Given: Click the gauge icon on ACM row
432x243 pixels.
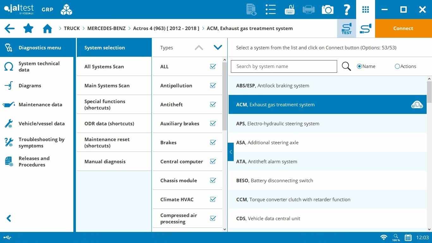Looking at the screenshot, I should 417,104.
